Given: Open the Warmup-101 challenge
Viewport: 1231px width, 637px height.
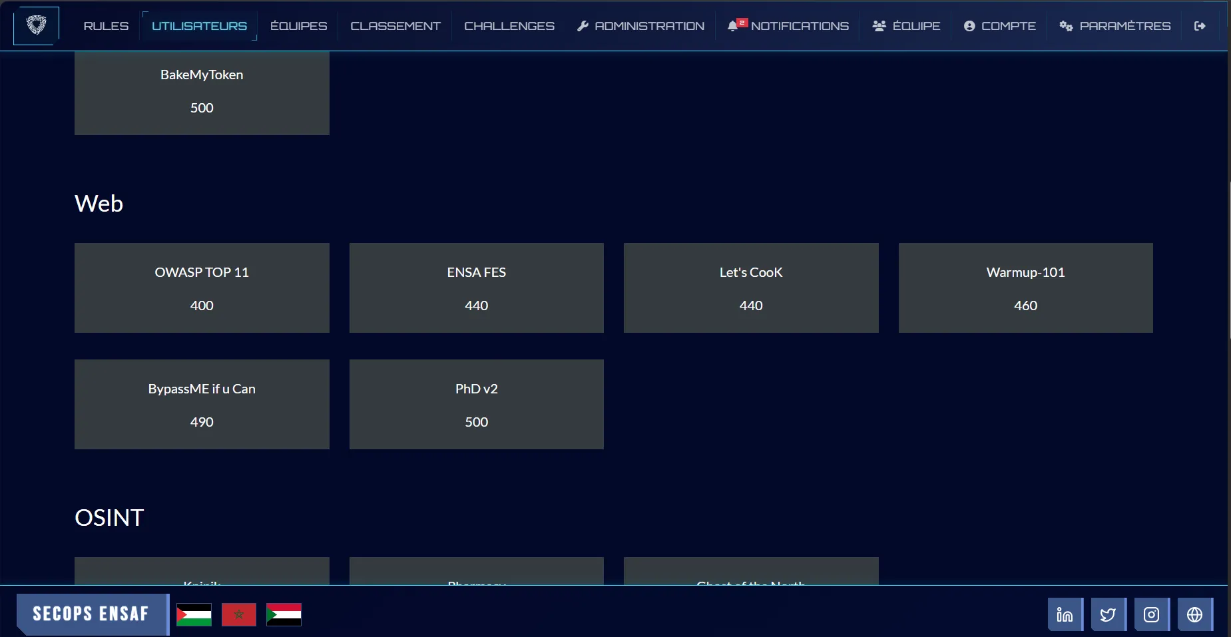Looking at the screenshot, I should click(x=1025, y=288).
